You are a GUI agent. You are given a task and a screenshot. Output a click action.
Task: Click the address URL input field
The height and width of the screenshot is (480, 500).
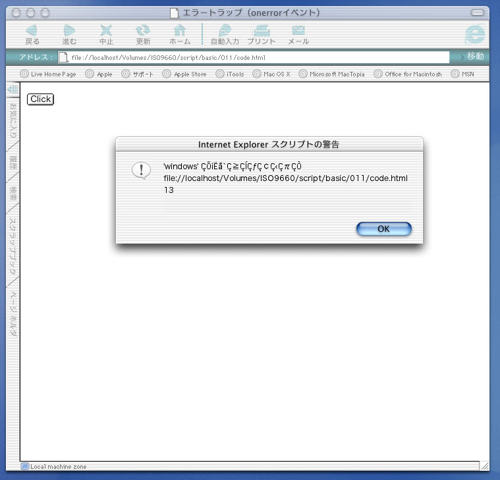click(x=254, y=57)
